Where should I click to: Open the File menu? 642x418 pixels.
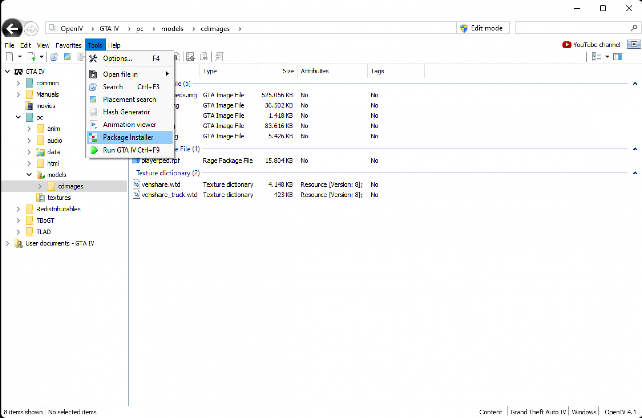9,45
